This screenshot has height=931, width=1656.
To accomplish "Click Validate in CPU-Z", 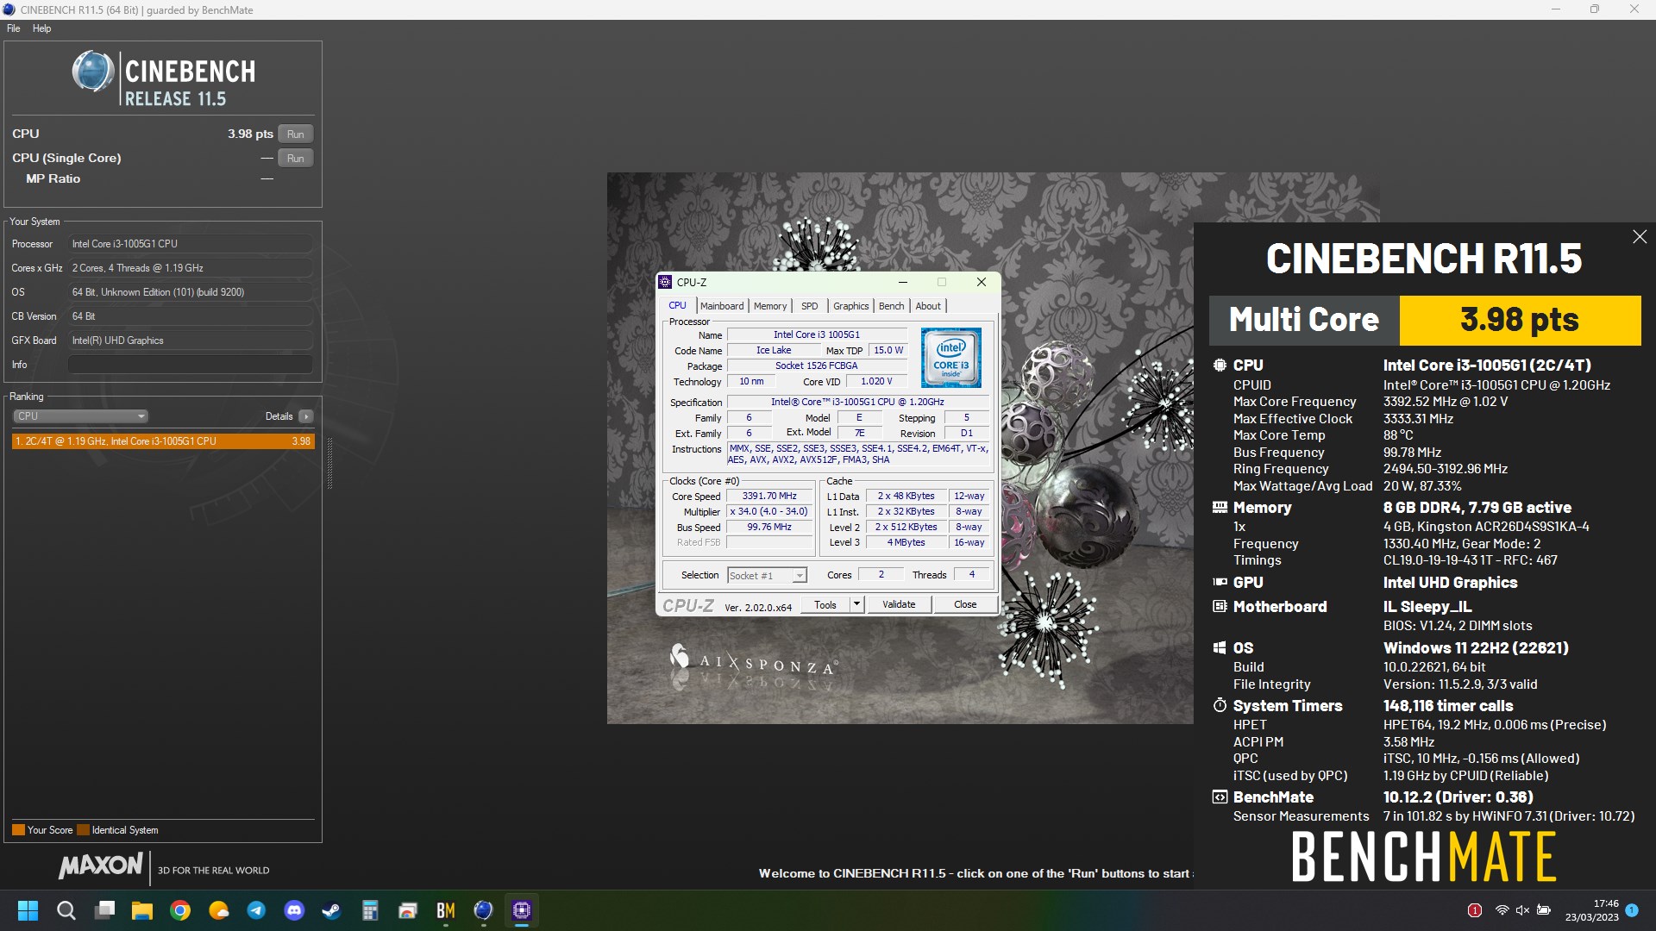I will point(899,604).
